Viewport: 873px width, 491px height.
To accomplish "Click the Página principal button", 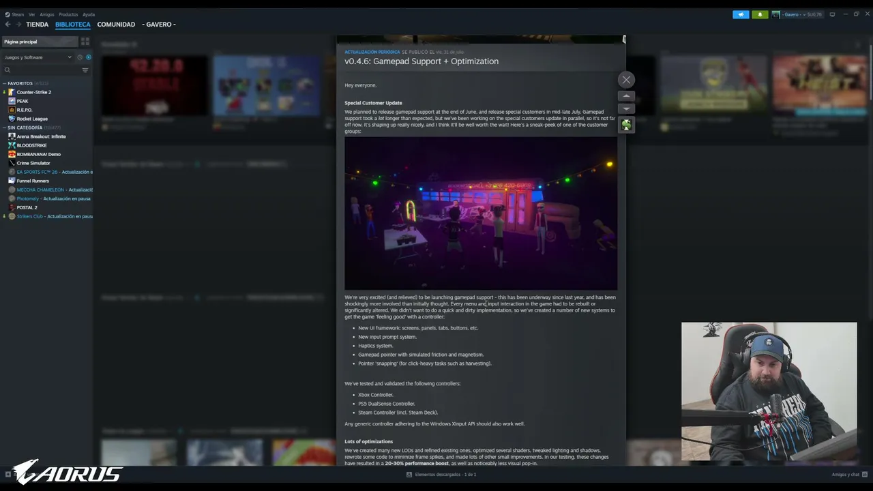I will 40,42.
